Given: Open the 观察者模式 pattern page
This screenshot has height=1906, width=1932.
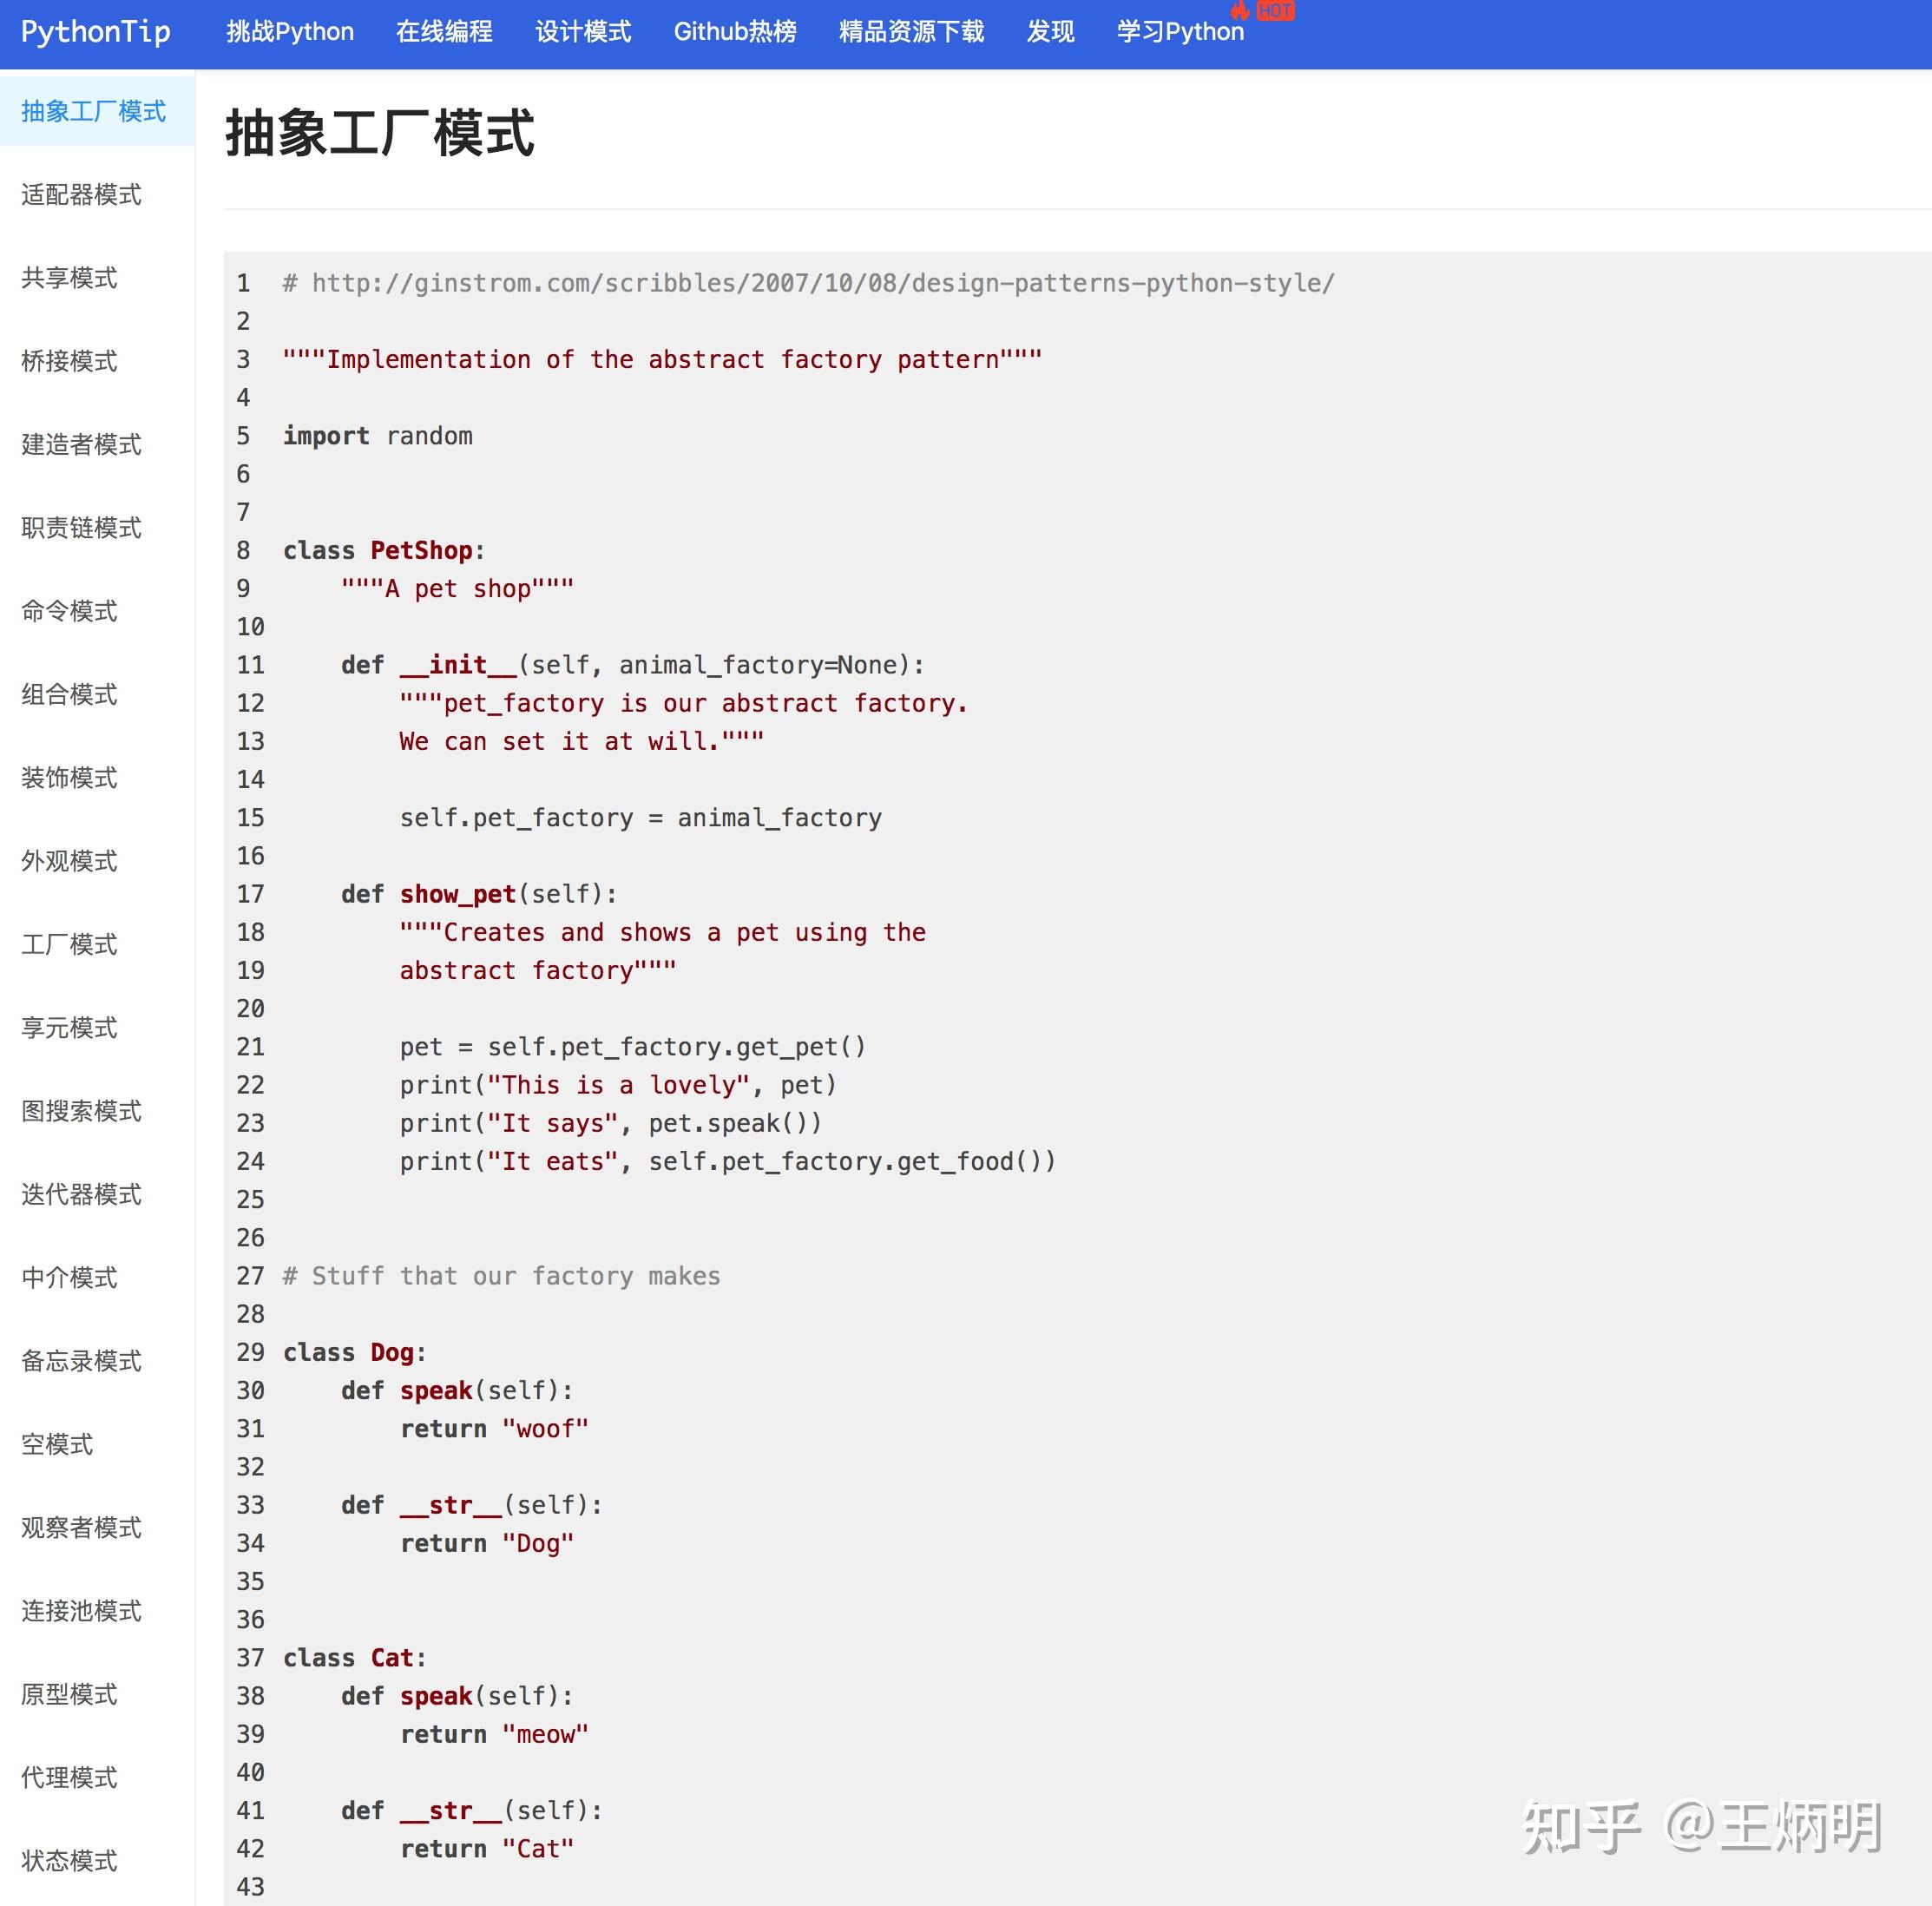Looking at the screenshot, I should pyautogui.click(x=82, y=1528).
